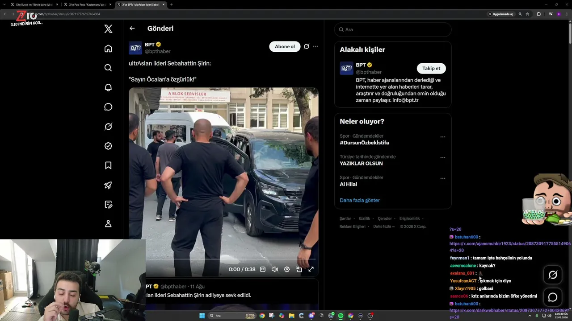This screenshot has width=572, height=321.
Task: Open the Chrome profile avatar
Action: pos(559,14)
